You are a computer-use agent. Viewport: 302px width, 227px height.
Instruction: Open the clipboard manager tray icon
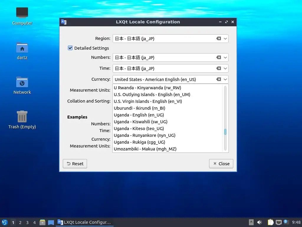pos(270,222)
